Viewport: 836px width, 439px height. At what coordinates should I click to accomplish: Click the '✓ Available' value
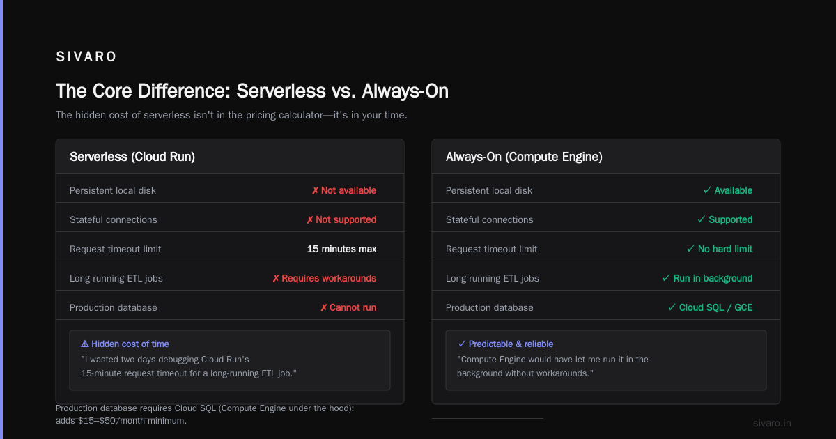click(x=728, y=190)
